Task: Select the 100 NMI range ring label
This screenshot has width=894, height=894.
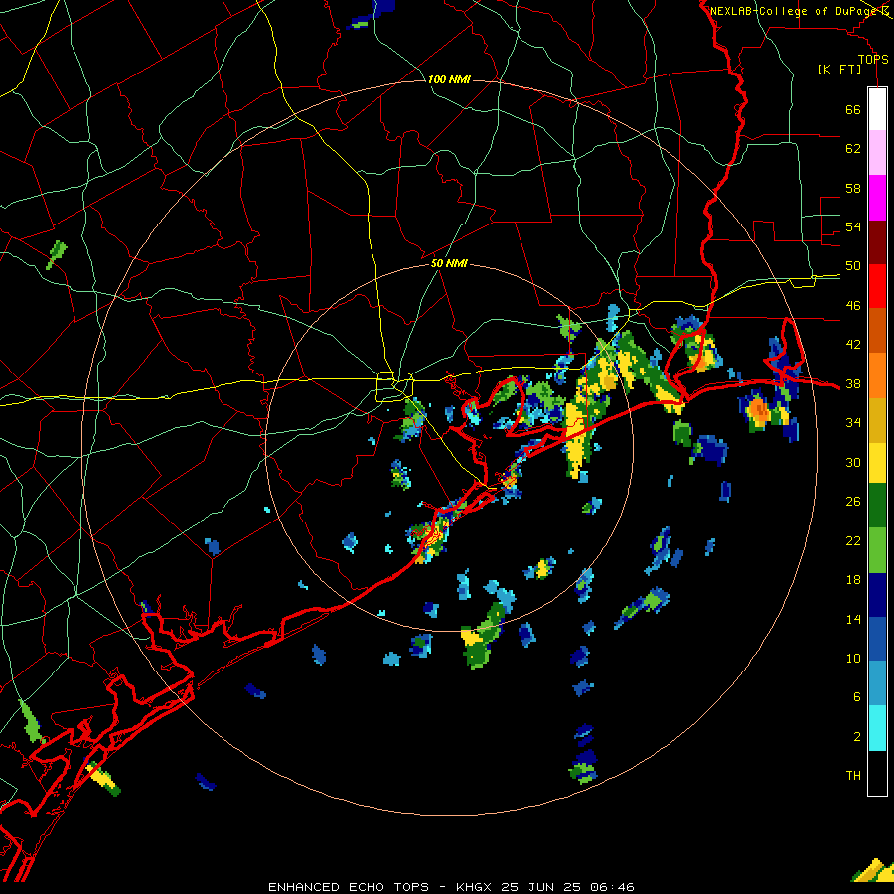Action: click(x=449, y=79)
